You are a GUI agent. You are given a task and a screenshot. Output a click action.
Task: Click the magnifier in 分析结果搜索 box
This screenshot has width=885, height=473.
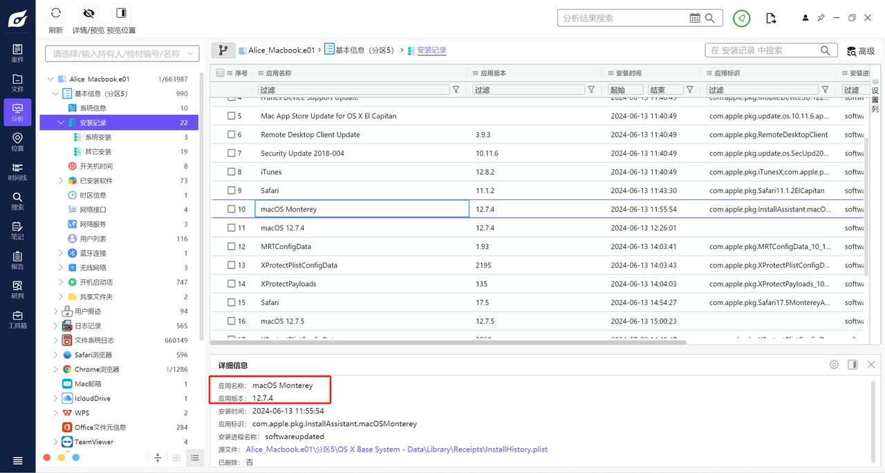coord(711,18)
